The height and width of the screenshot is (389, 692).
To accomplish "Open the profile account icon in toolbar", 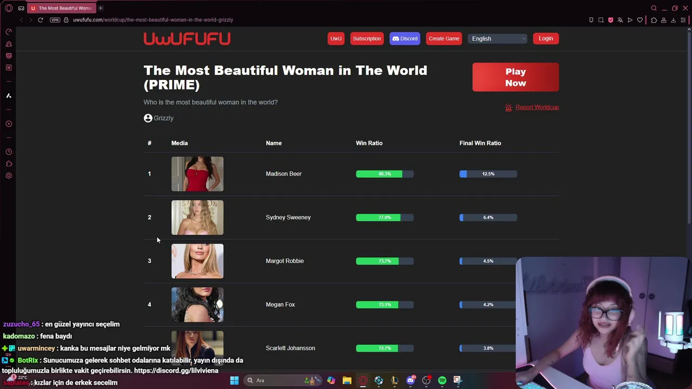I will [x=663, y=20].
